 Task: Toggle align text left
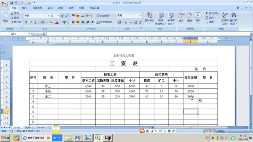pyautogui.click(x=73, y=22)
